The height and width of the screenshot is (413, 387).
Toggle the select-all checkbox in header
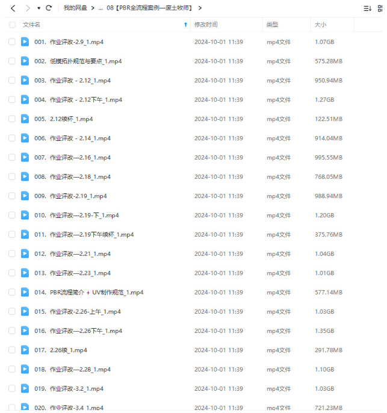coord(12,25)
